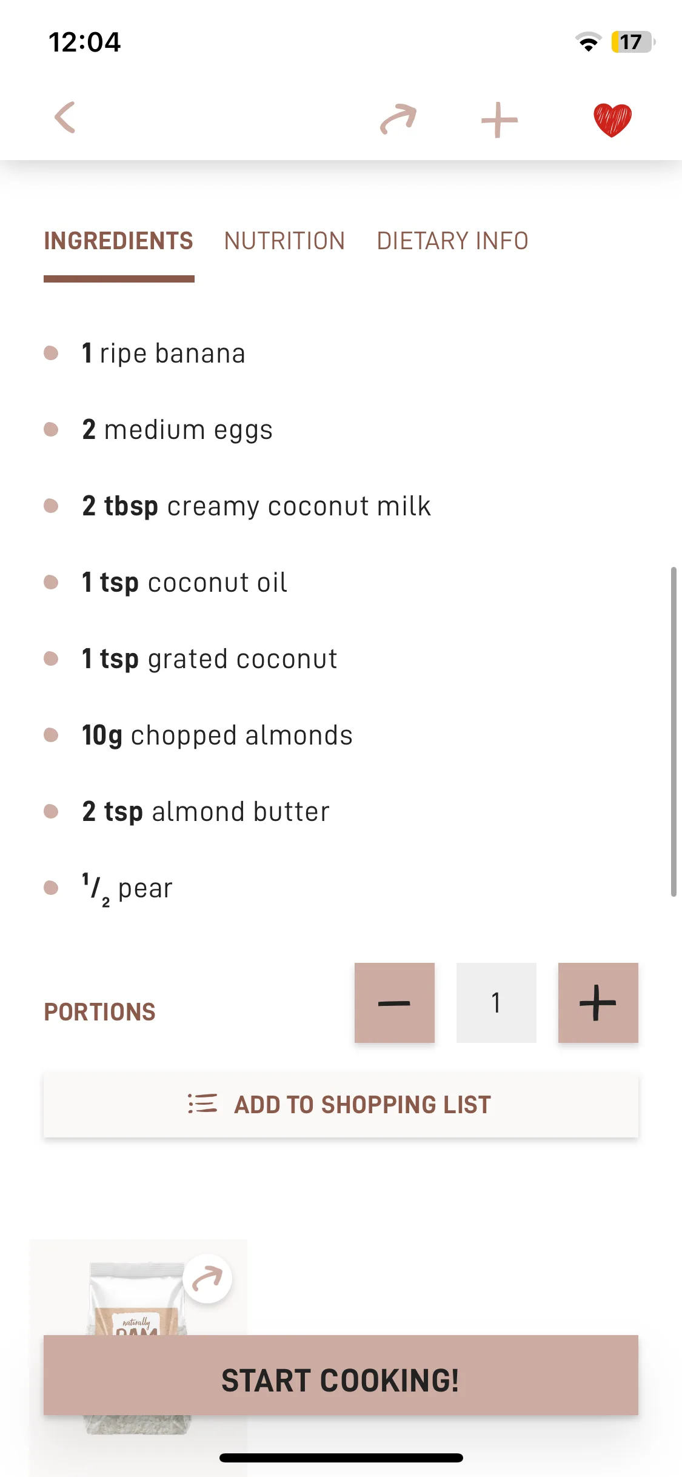
Task: Increase portions with plus button
Action: [x=598, y=1003]
